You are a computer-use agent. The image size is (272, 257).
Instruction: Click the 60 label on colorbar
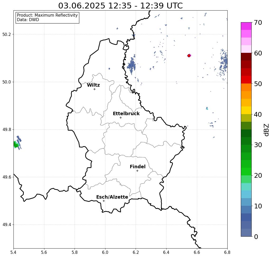pyautogui.click(x=258, y=53)
